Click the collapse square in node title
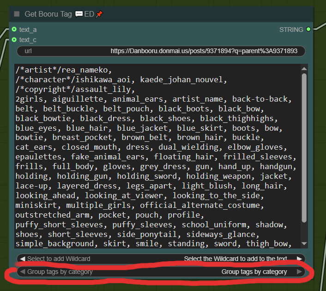 [x=17, y=14]
